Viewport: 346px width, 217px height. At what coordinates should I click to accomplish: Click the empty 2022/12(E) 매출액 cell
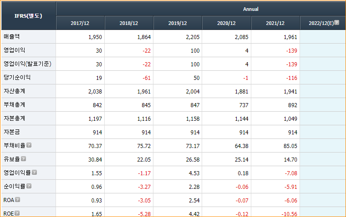[323, 36]
